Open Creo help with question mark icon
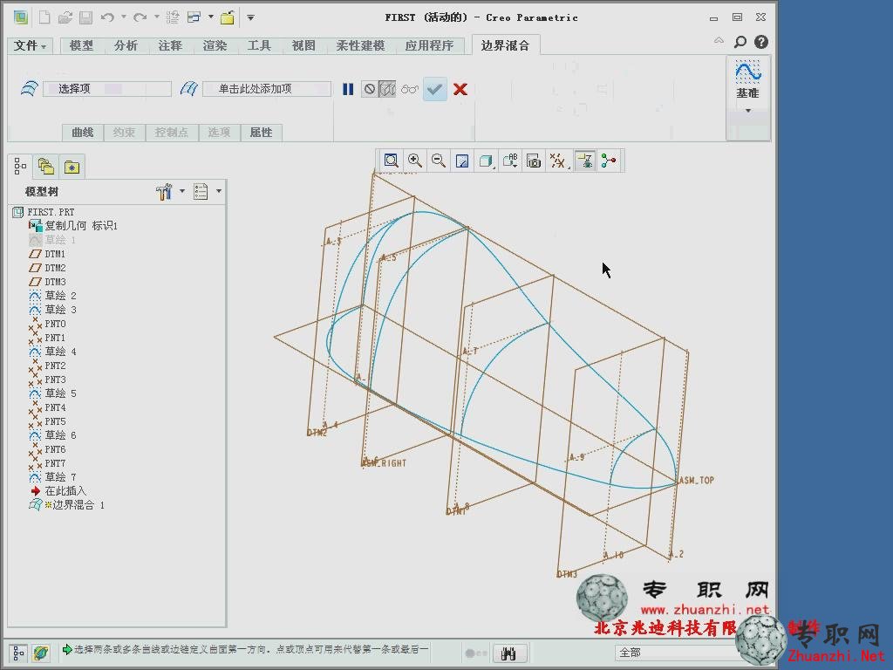The width and height of the screenshot is (893, 670). click(x=760, y=42)
